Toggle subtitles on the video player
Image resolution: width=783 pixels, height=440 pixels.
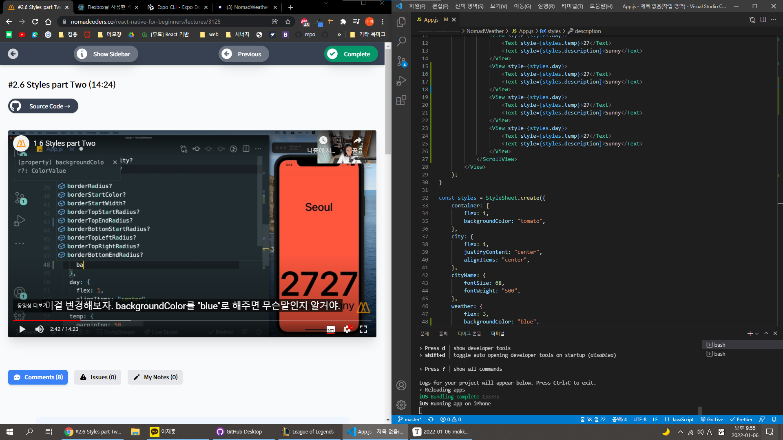pyautogui.click(x=331, y=329)
